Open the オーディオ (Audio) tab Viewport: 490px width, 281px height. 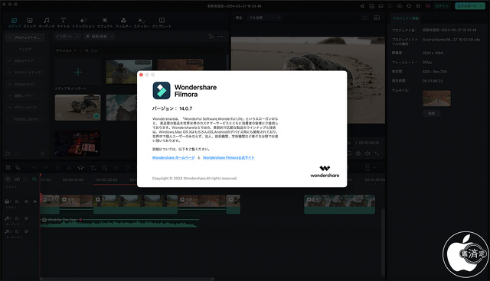coord(46,23)
